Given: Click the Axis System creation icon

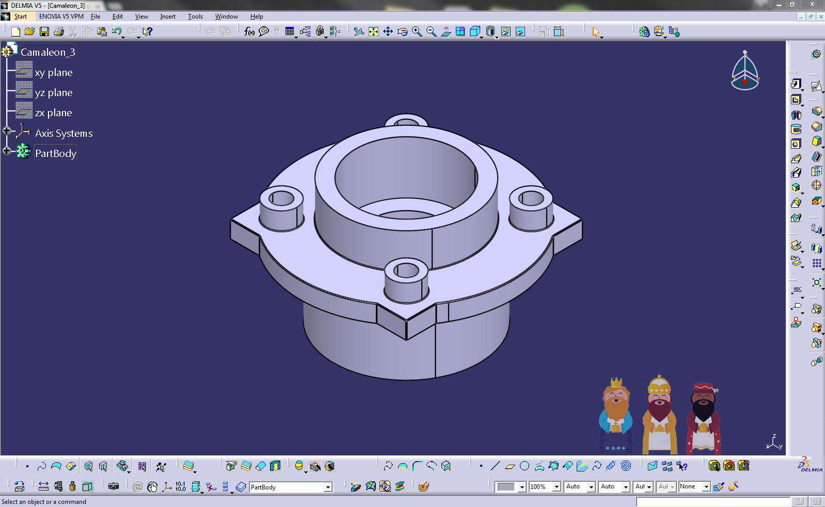Looking at the screenshot, I should point(167,486).
